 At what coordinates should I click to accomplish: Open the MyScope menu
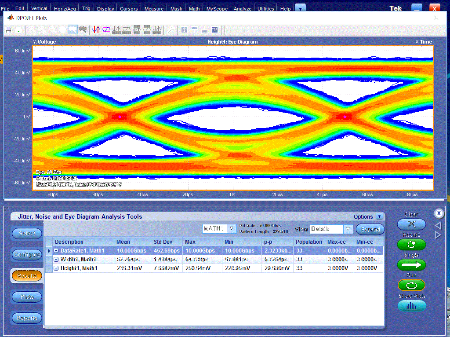click(x=217, y=9)
